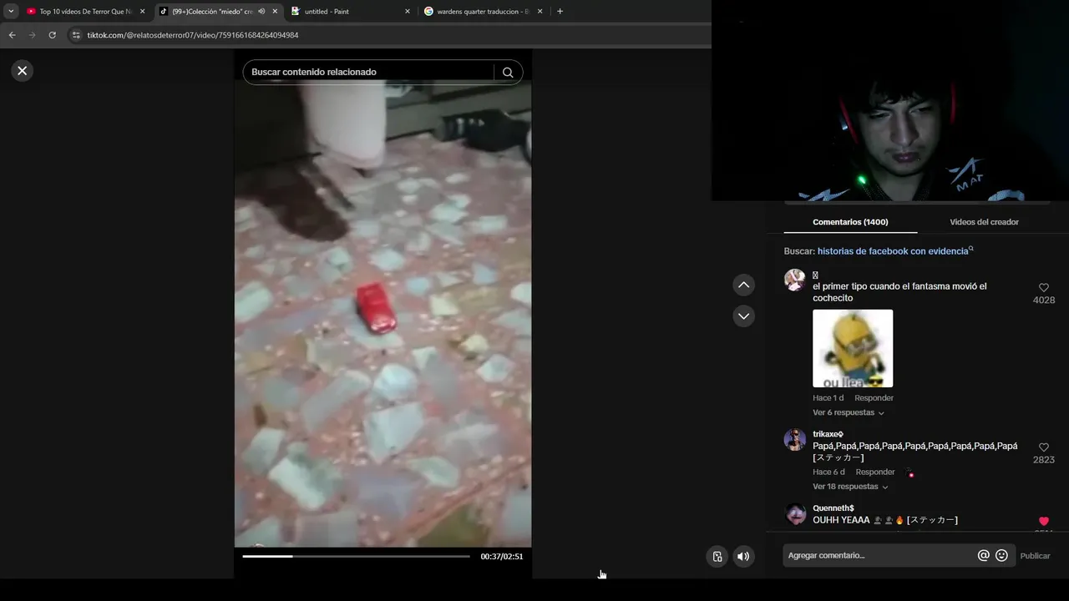Screen dimensions: 1069x601
Task: Mute the TikTok tab via speaker icon
Action: [x=261, y=12]
